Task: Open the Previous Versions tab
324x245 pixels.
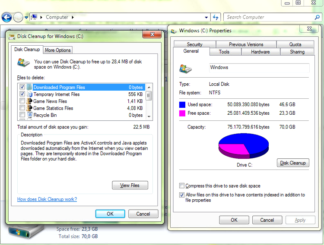Action: tap(246, 44)
